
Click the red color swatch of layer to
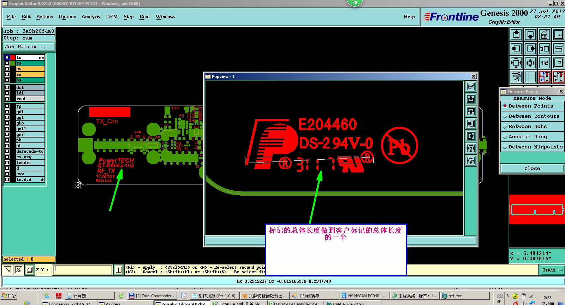13,57
